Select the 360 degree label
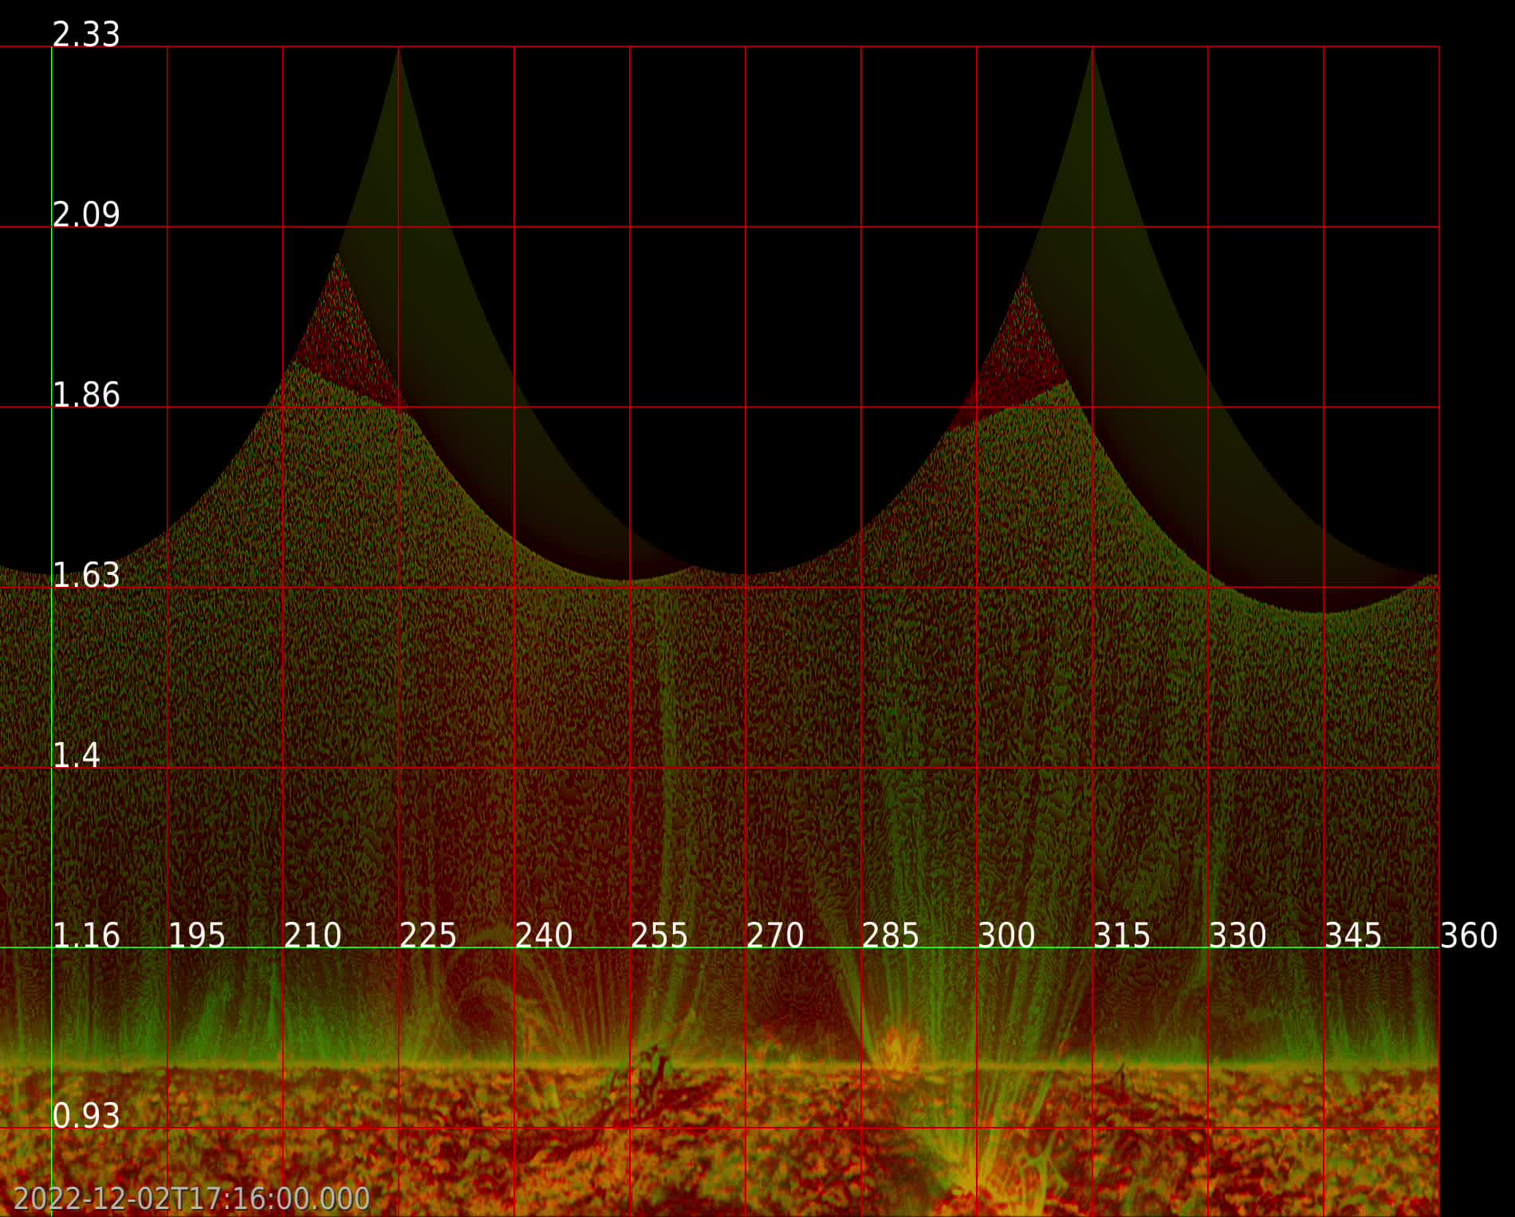Image resolution: width=1515 pixels, height=1217 pixels. tap(1469, 935)
